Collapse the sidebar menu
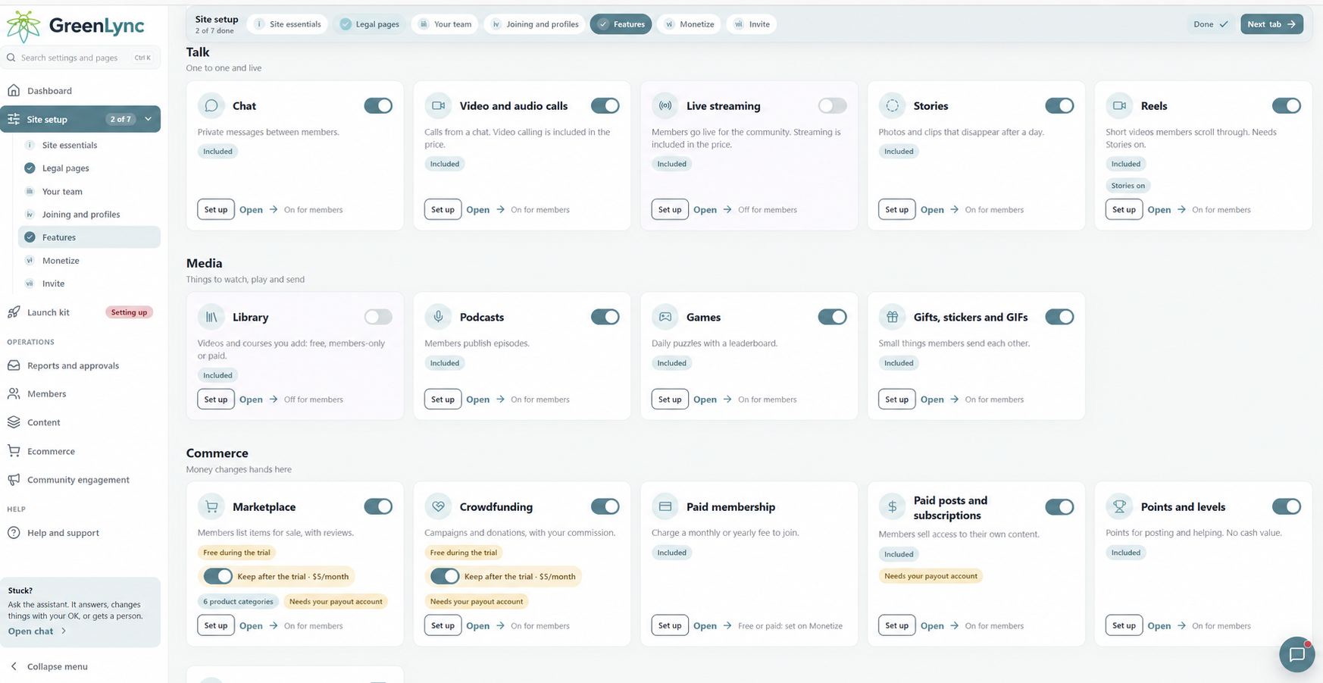This screenshot has width=1323, height=683. point(49,666)
